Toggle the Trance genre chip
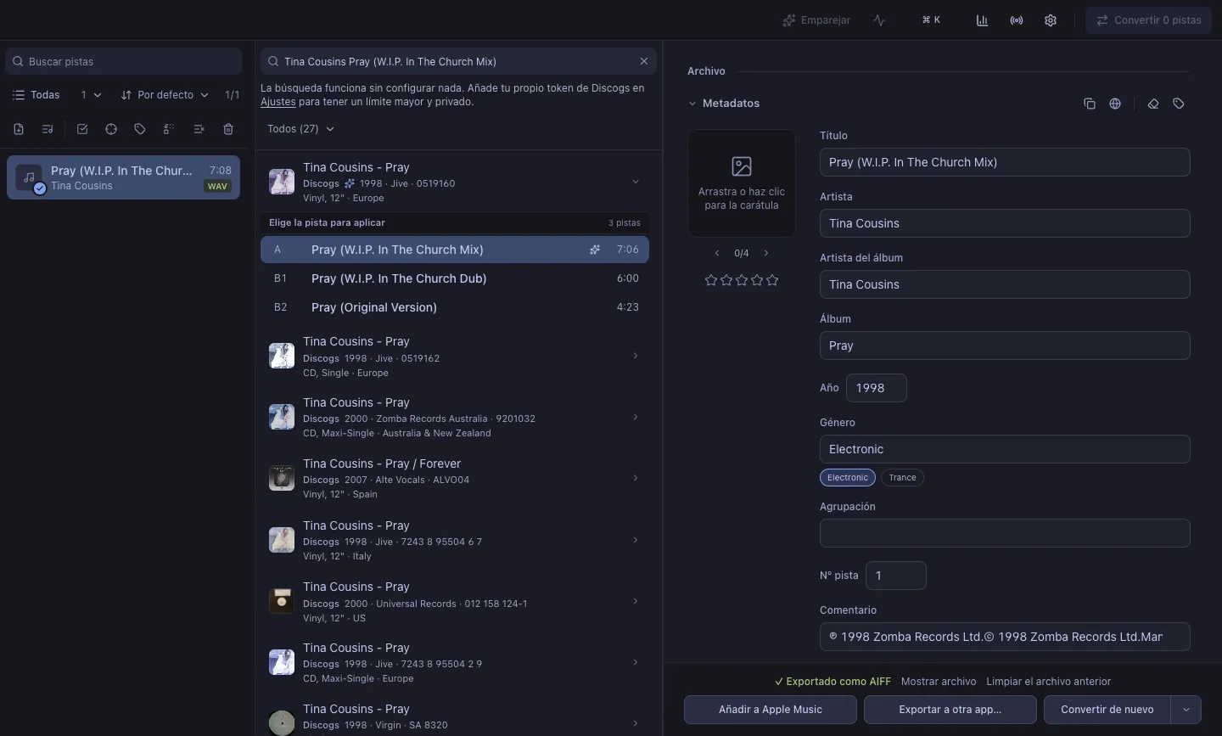Viewport: 1222px width, 736px height. (x=903, y=478)
